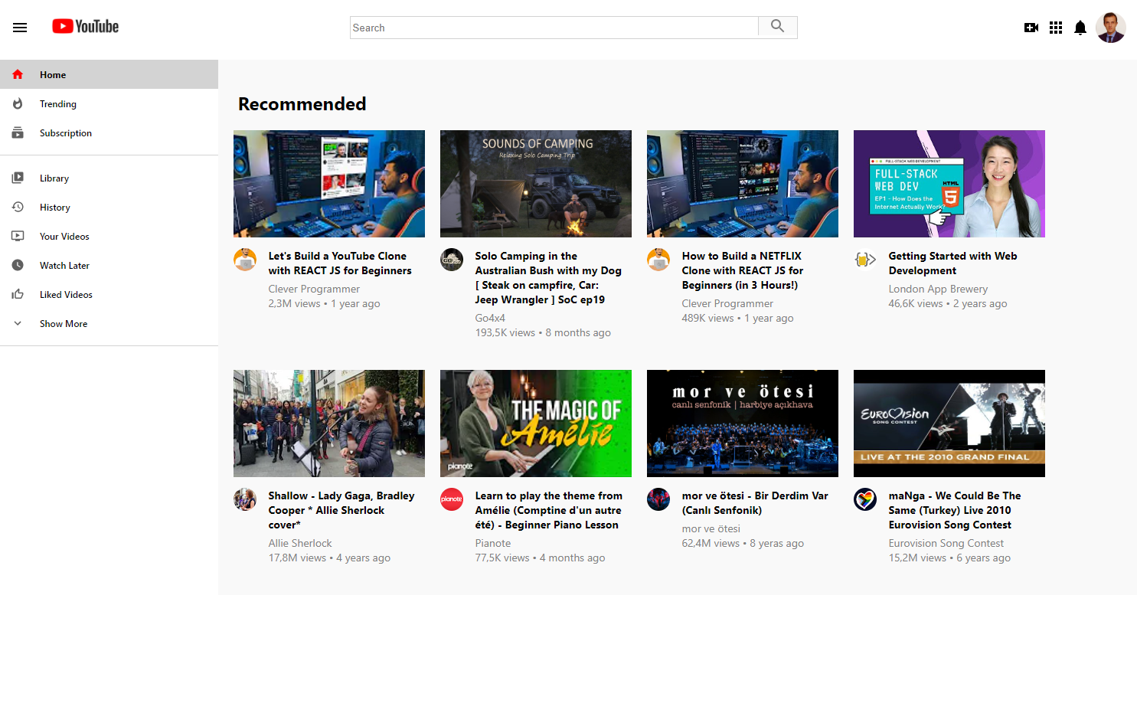Click title "How to Build a NETFLIX Clone"
This screenshot has width=1137, height=713.
[743, 270]
